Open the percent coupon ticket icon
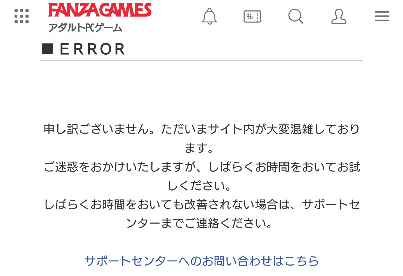403x276 pixels. [252, 17]
